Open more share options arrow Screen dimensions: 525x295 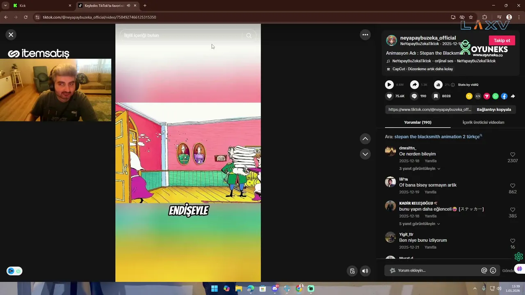click(513, 96)
